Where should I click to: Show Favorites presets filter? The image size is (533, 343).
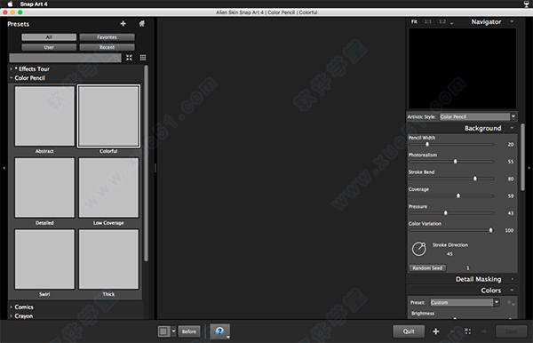click(x=107, y=37)
